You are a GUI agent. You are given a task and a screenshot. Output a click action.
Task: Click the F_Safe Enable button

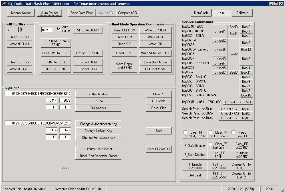(x=195, y=146)
